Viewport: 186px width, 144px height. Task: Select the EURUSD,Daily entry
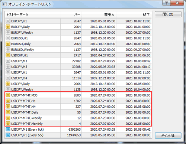21,44
